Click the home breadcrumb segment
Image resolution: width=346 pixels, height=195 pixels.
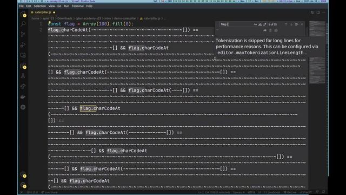pyautogui.click(x=35, y=18)
